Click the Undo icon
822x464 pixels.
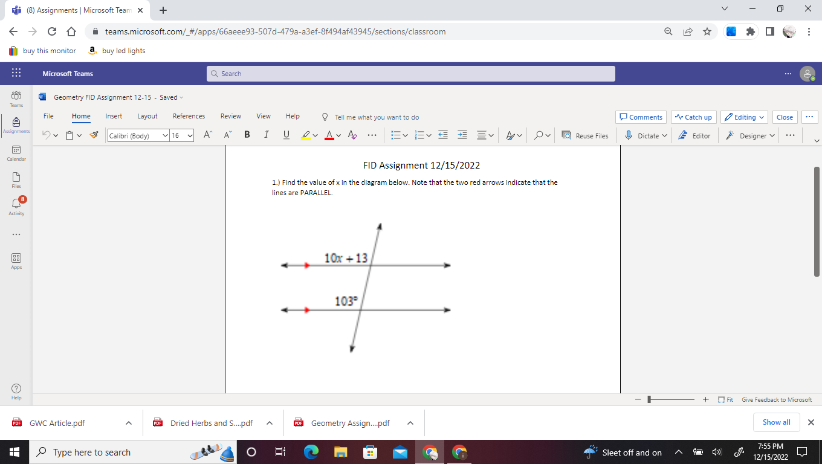47,135
